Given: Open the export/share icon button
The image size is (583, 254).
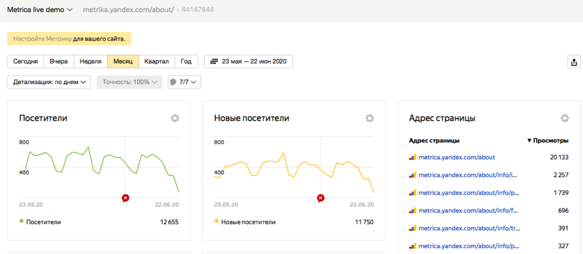Looking at the screenshot, I should (574, 62).
